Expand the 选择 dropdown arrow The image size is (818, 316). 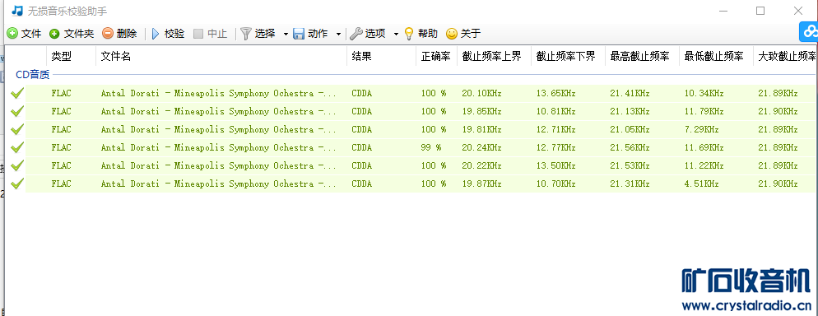(286, 35)
